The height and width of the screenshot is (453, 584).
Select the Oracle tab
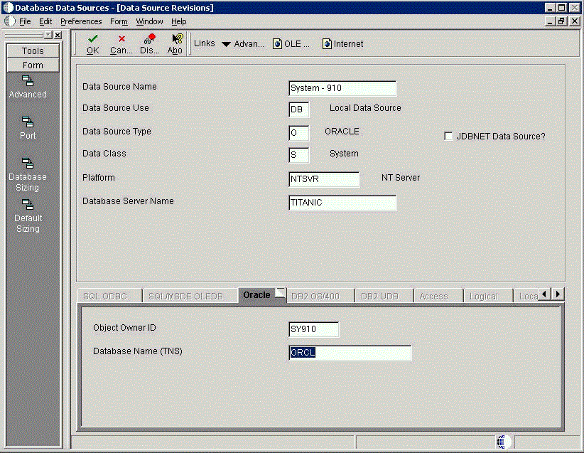click(262, 295)
